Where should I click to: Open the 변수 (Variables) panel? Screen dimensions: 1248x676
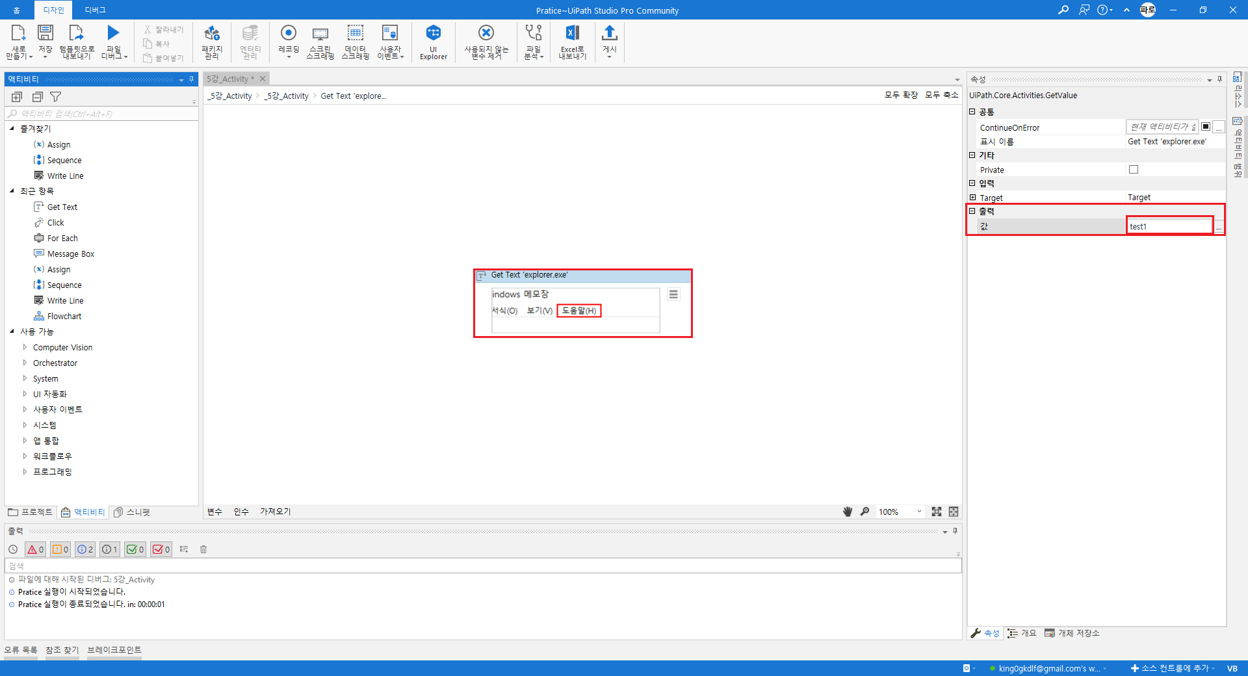pos(214,512)
